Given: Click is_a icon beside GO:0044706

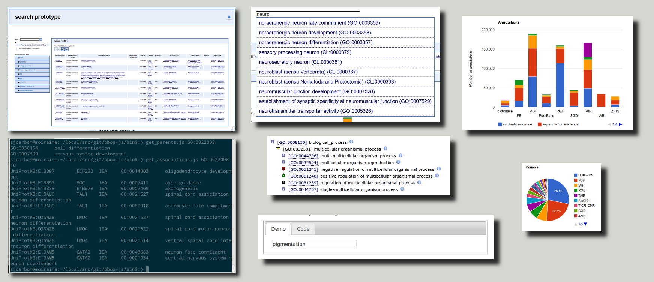Looking at the screenshot, I should pyautogui.click(x=283, y=155).
